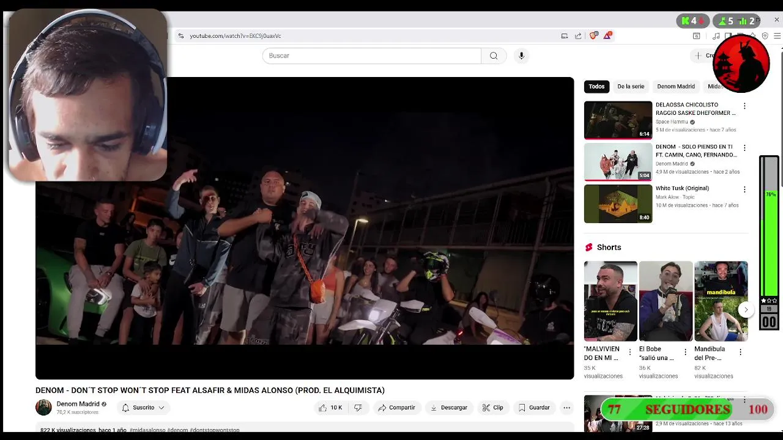This screenshot has width=783, height=440.
Task: Select the Denom Madrid filter chip
Action: (676, 87)
